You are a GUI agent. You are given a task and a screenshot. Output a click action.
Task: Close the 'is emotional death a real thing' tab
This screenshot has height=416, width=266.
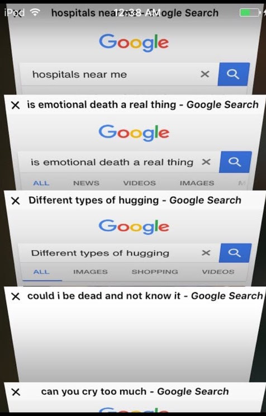pos(16,105)
